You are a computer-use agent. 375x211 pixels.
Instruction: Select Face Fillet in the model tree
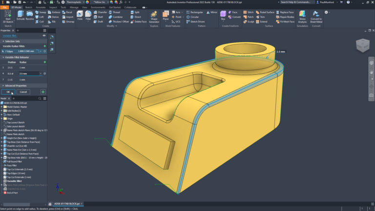tap(12, 166)
